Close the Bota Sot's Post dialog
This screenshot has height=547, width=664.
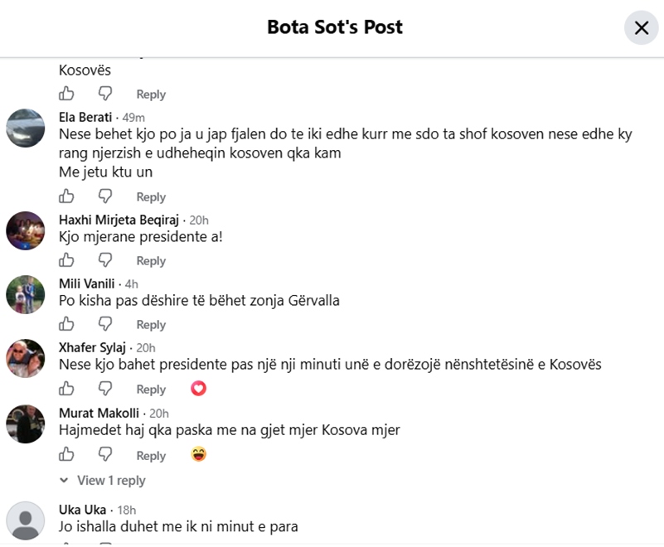(641, 28)
